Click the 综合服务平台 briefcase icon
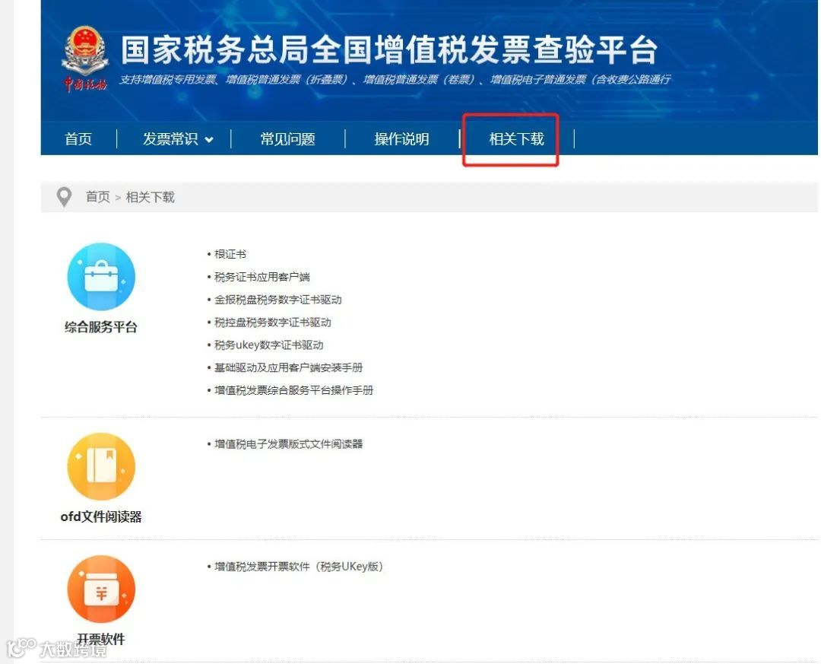Viewport: 821px width, 664px height. (101, 276)
